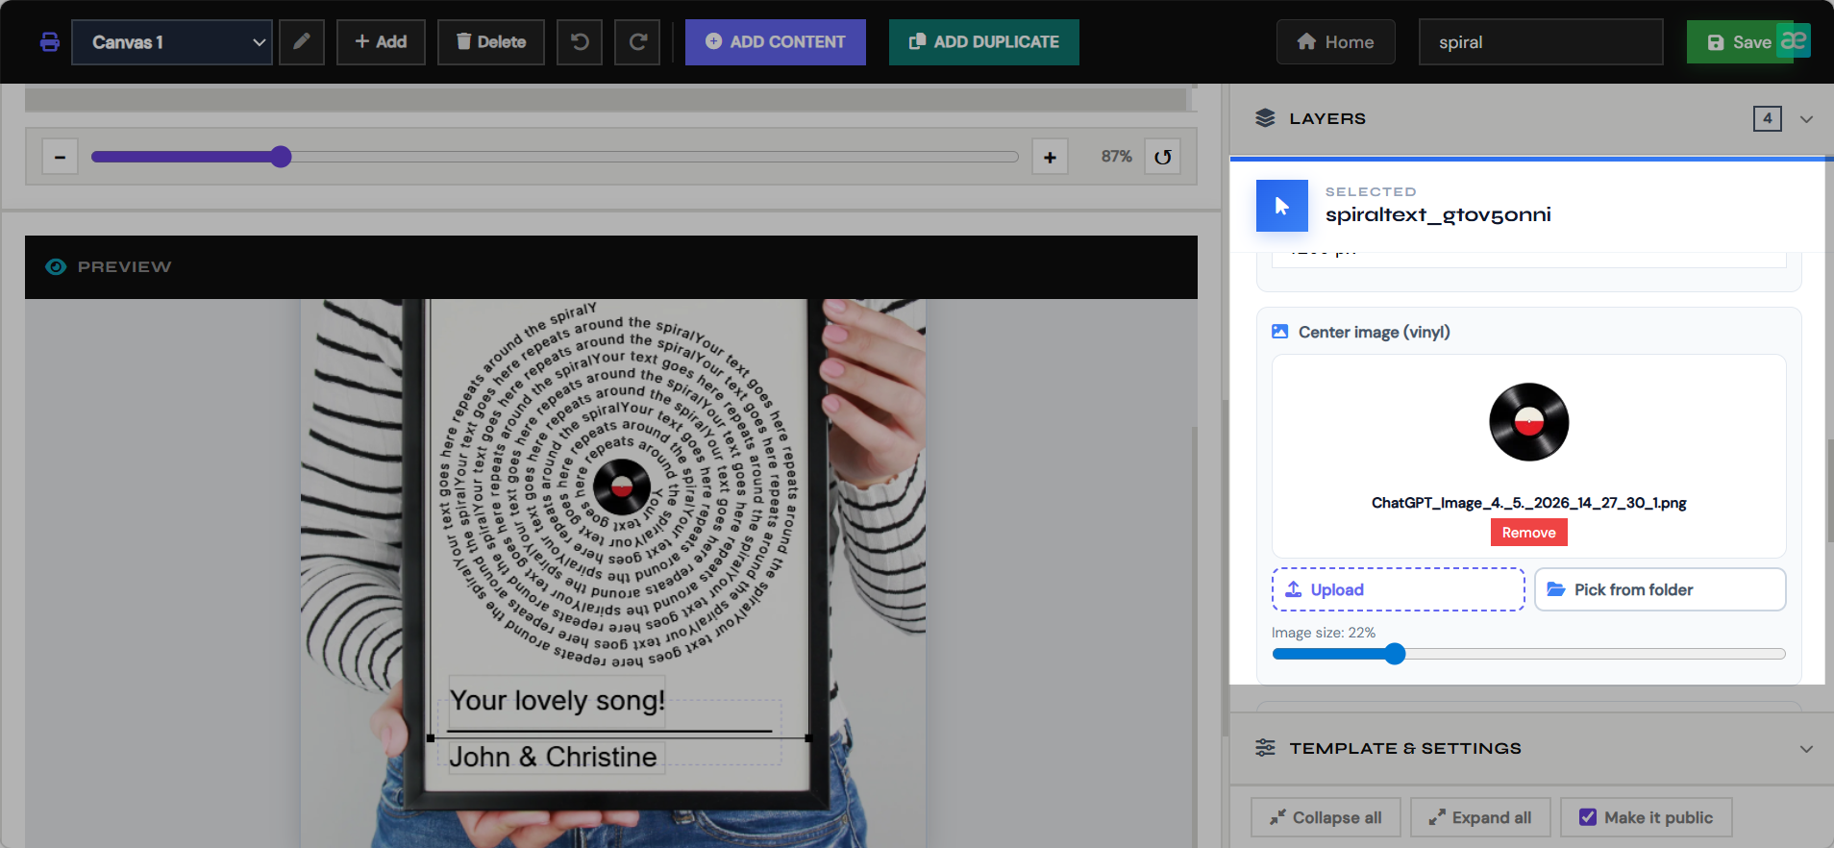Image resolution: width=1834 pixels, height=848 pixels.
Task: Click the red Remove button
Action: (x=1528, y=533)
